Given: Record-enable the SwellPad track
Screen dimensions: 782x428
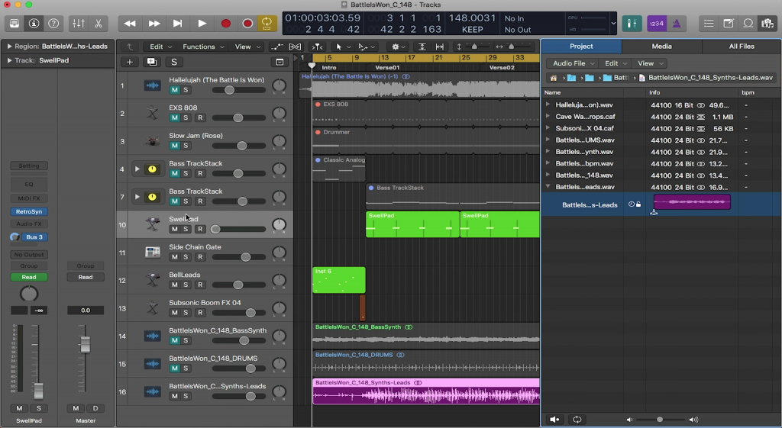Looking at the screenshot, I should tap(200, 229).
